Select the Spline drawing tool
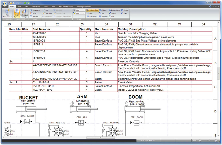 (112, 13)
